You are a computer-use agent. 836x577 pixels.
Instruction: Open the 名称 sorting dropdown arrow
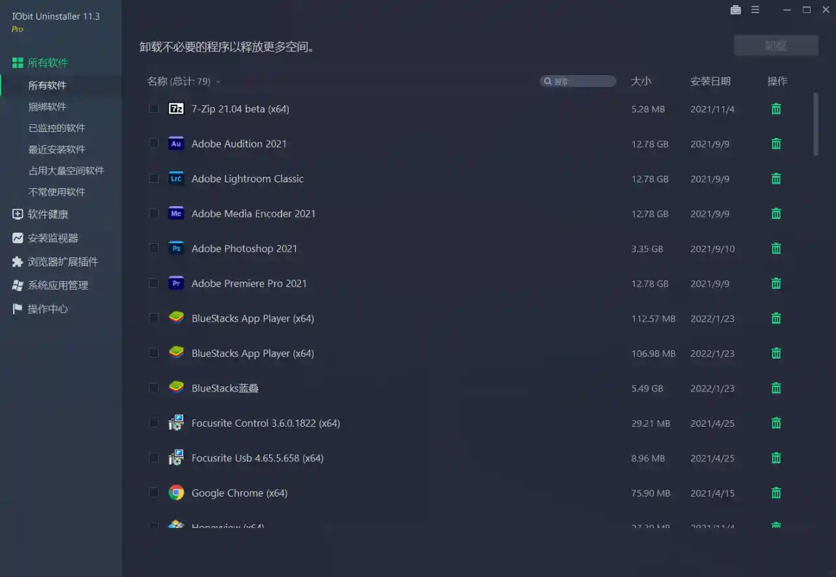pyautogui.click(x=218, y=81)
